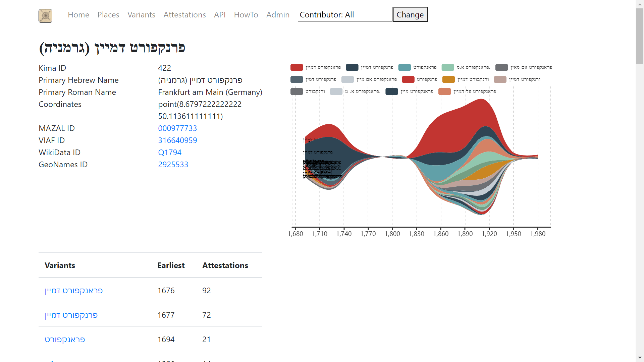Toggle the salmon legend swatch in the third row

444,92
